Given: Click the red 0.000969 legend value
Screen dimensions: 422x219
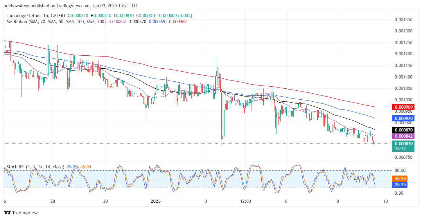Looking at the screenshot, I should (178, 21).
